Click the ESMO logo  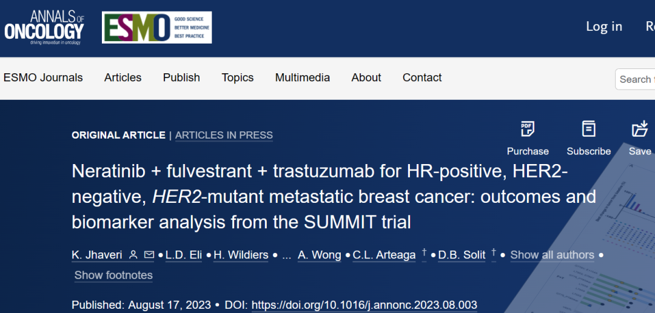point(157,27)
